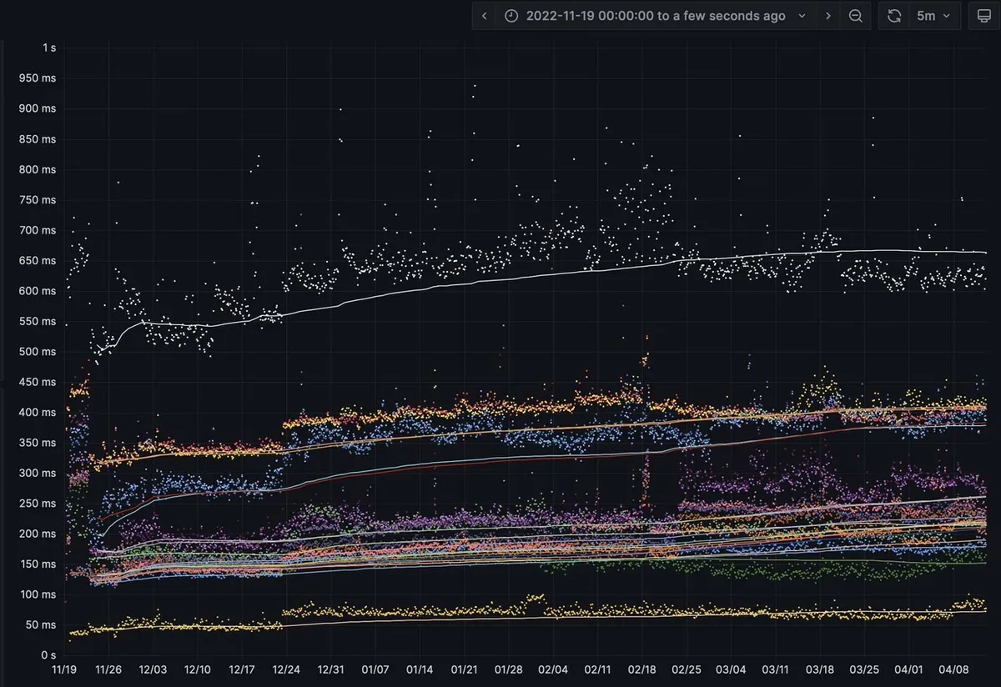Expand the time range picker chevron
The image size is (1001, 687).
point(802,16)
